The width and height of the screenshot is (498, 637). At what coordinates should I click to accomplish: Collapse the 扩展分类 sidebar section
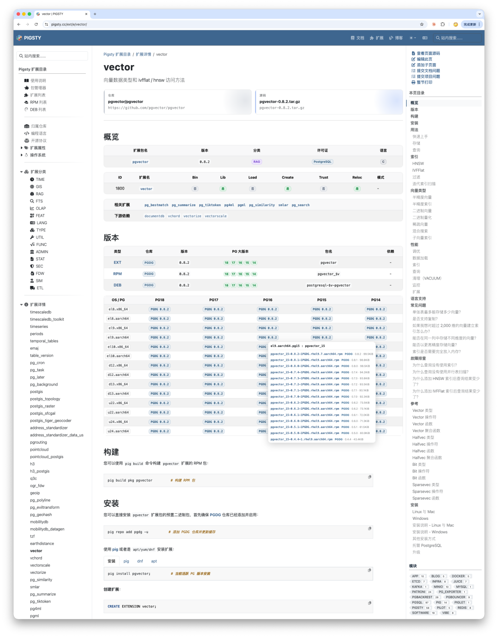[22, 172]
